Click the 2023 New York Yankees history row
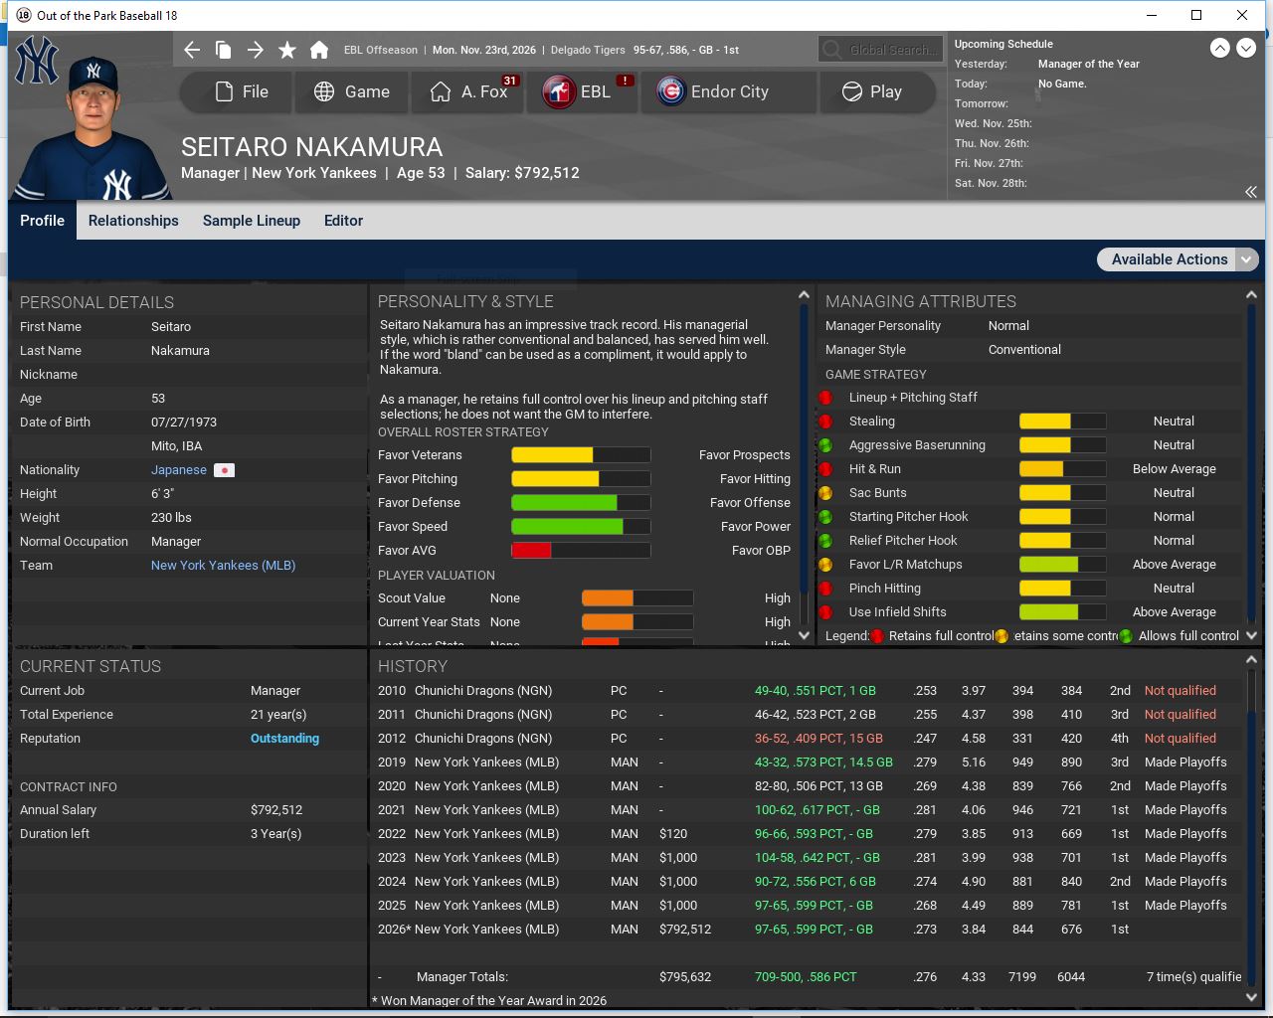The height and width of the screenshot is (1018, 1273). pyautogui.click(x=810, y=858)
